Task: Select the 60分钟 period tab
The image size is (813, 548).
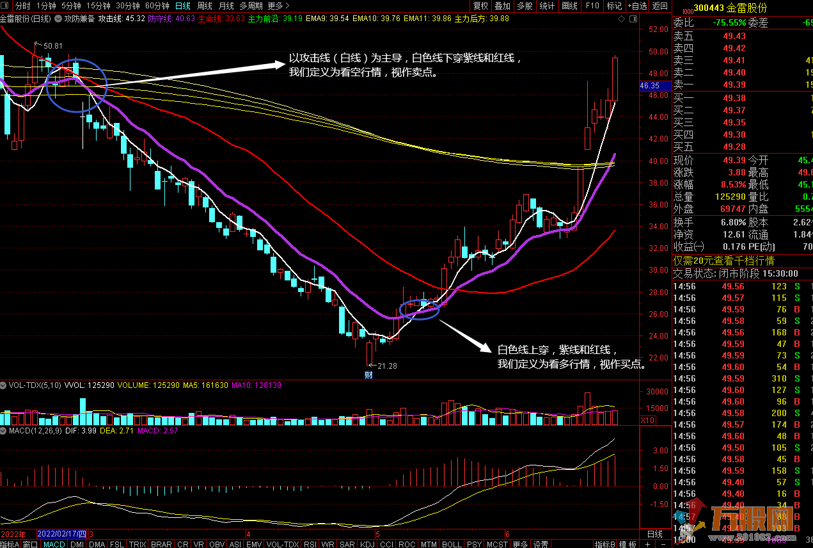Action: click(157, 6)
